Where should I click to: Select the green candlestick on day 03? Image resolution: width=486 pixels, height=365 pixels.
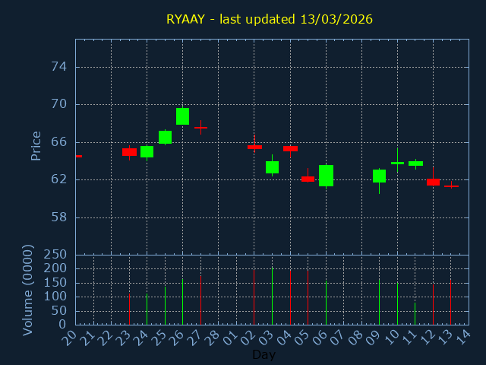pyautogui.click(x=272, y=167)
